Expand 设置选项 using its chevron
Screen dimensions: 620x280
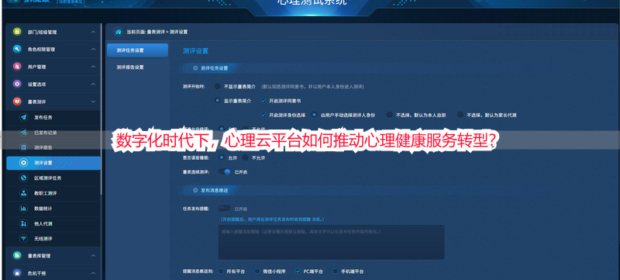click(93, 85)
